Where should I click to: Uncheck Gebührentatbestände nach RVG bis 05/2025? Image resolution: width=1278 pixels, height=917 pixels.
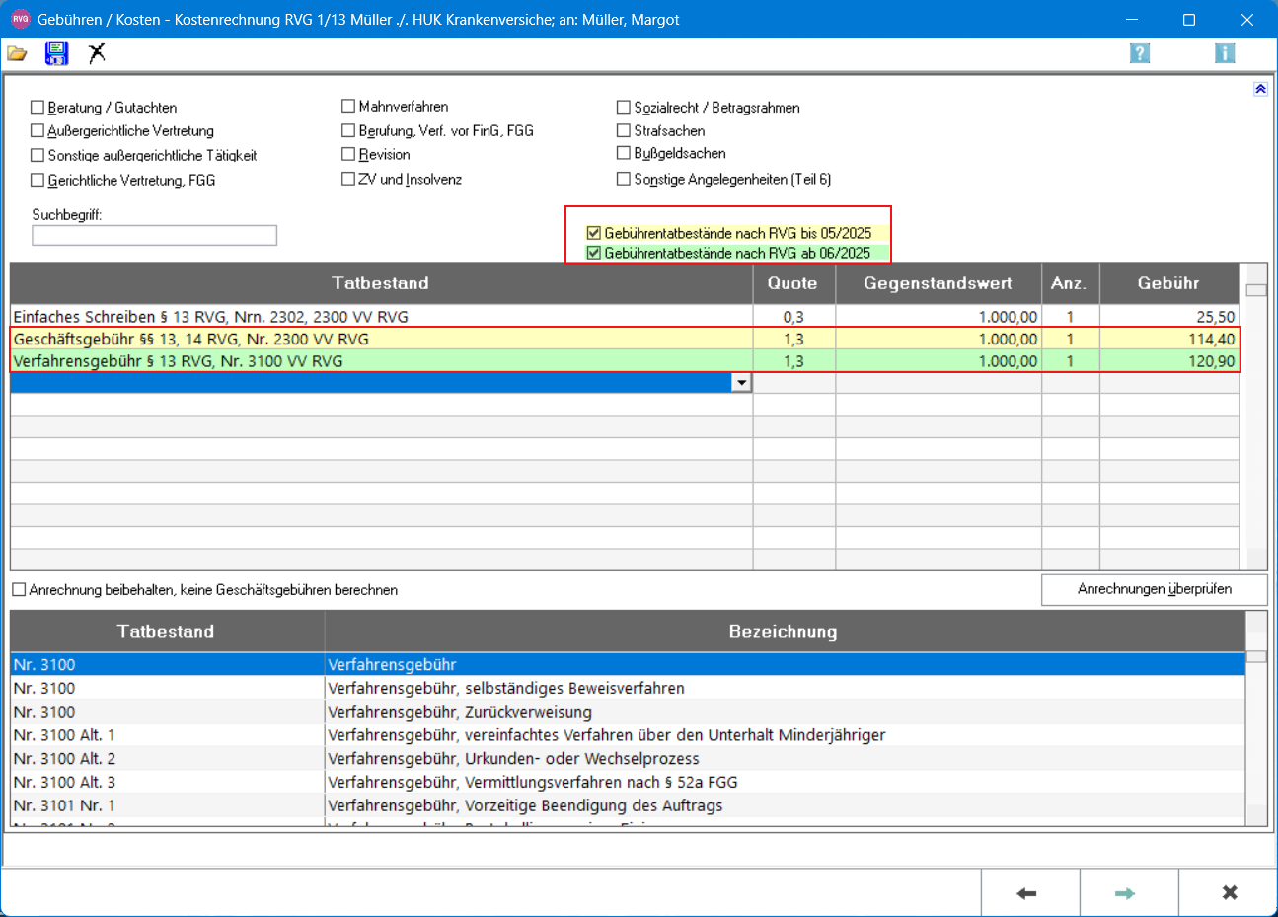(x=594, y=234)
